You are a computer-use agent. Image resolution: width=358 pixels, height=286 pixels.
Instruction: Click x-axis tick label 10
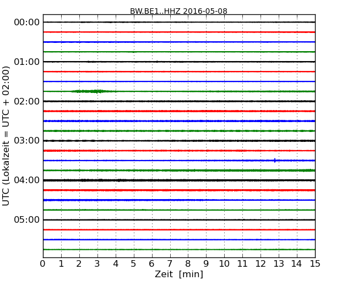point(224,264)
